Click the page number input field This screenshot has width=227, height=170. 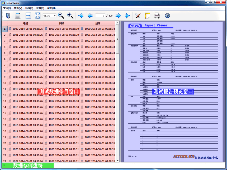click(x=100, y=16)
